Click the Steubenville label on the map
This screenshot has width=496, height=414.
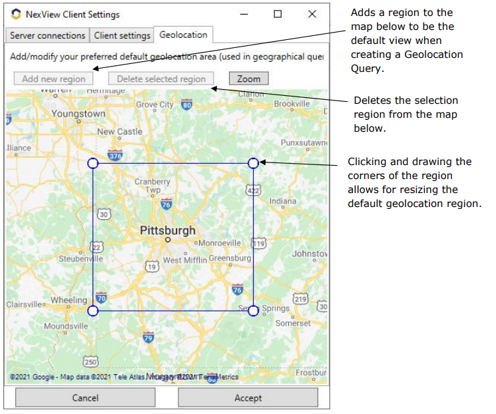[81, 259]
